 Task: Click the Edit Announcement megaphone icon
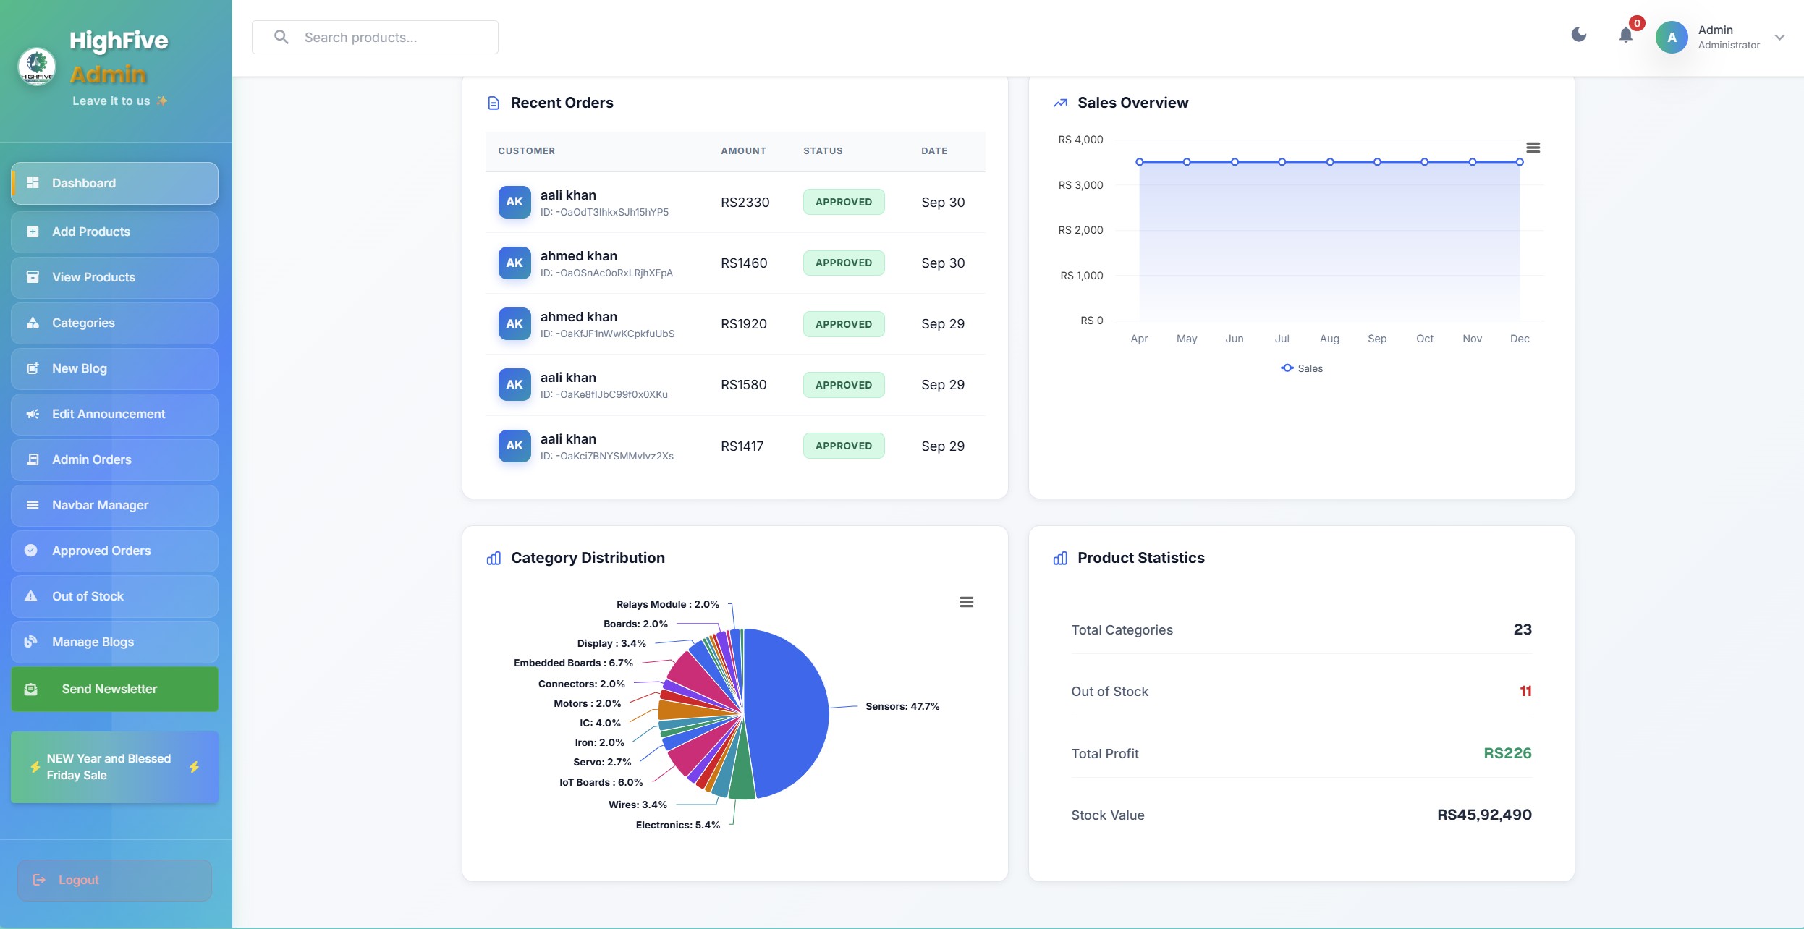[x=33, y=414]
